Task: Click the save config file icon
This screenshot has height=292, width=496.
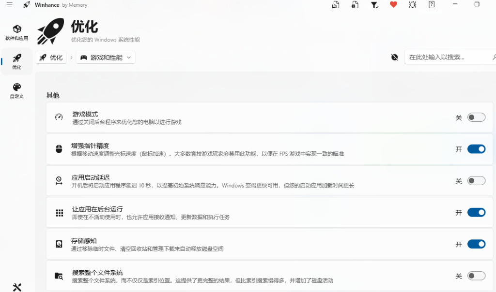Action: coord(336,5)
